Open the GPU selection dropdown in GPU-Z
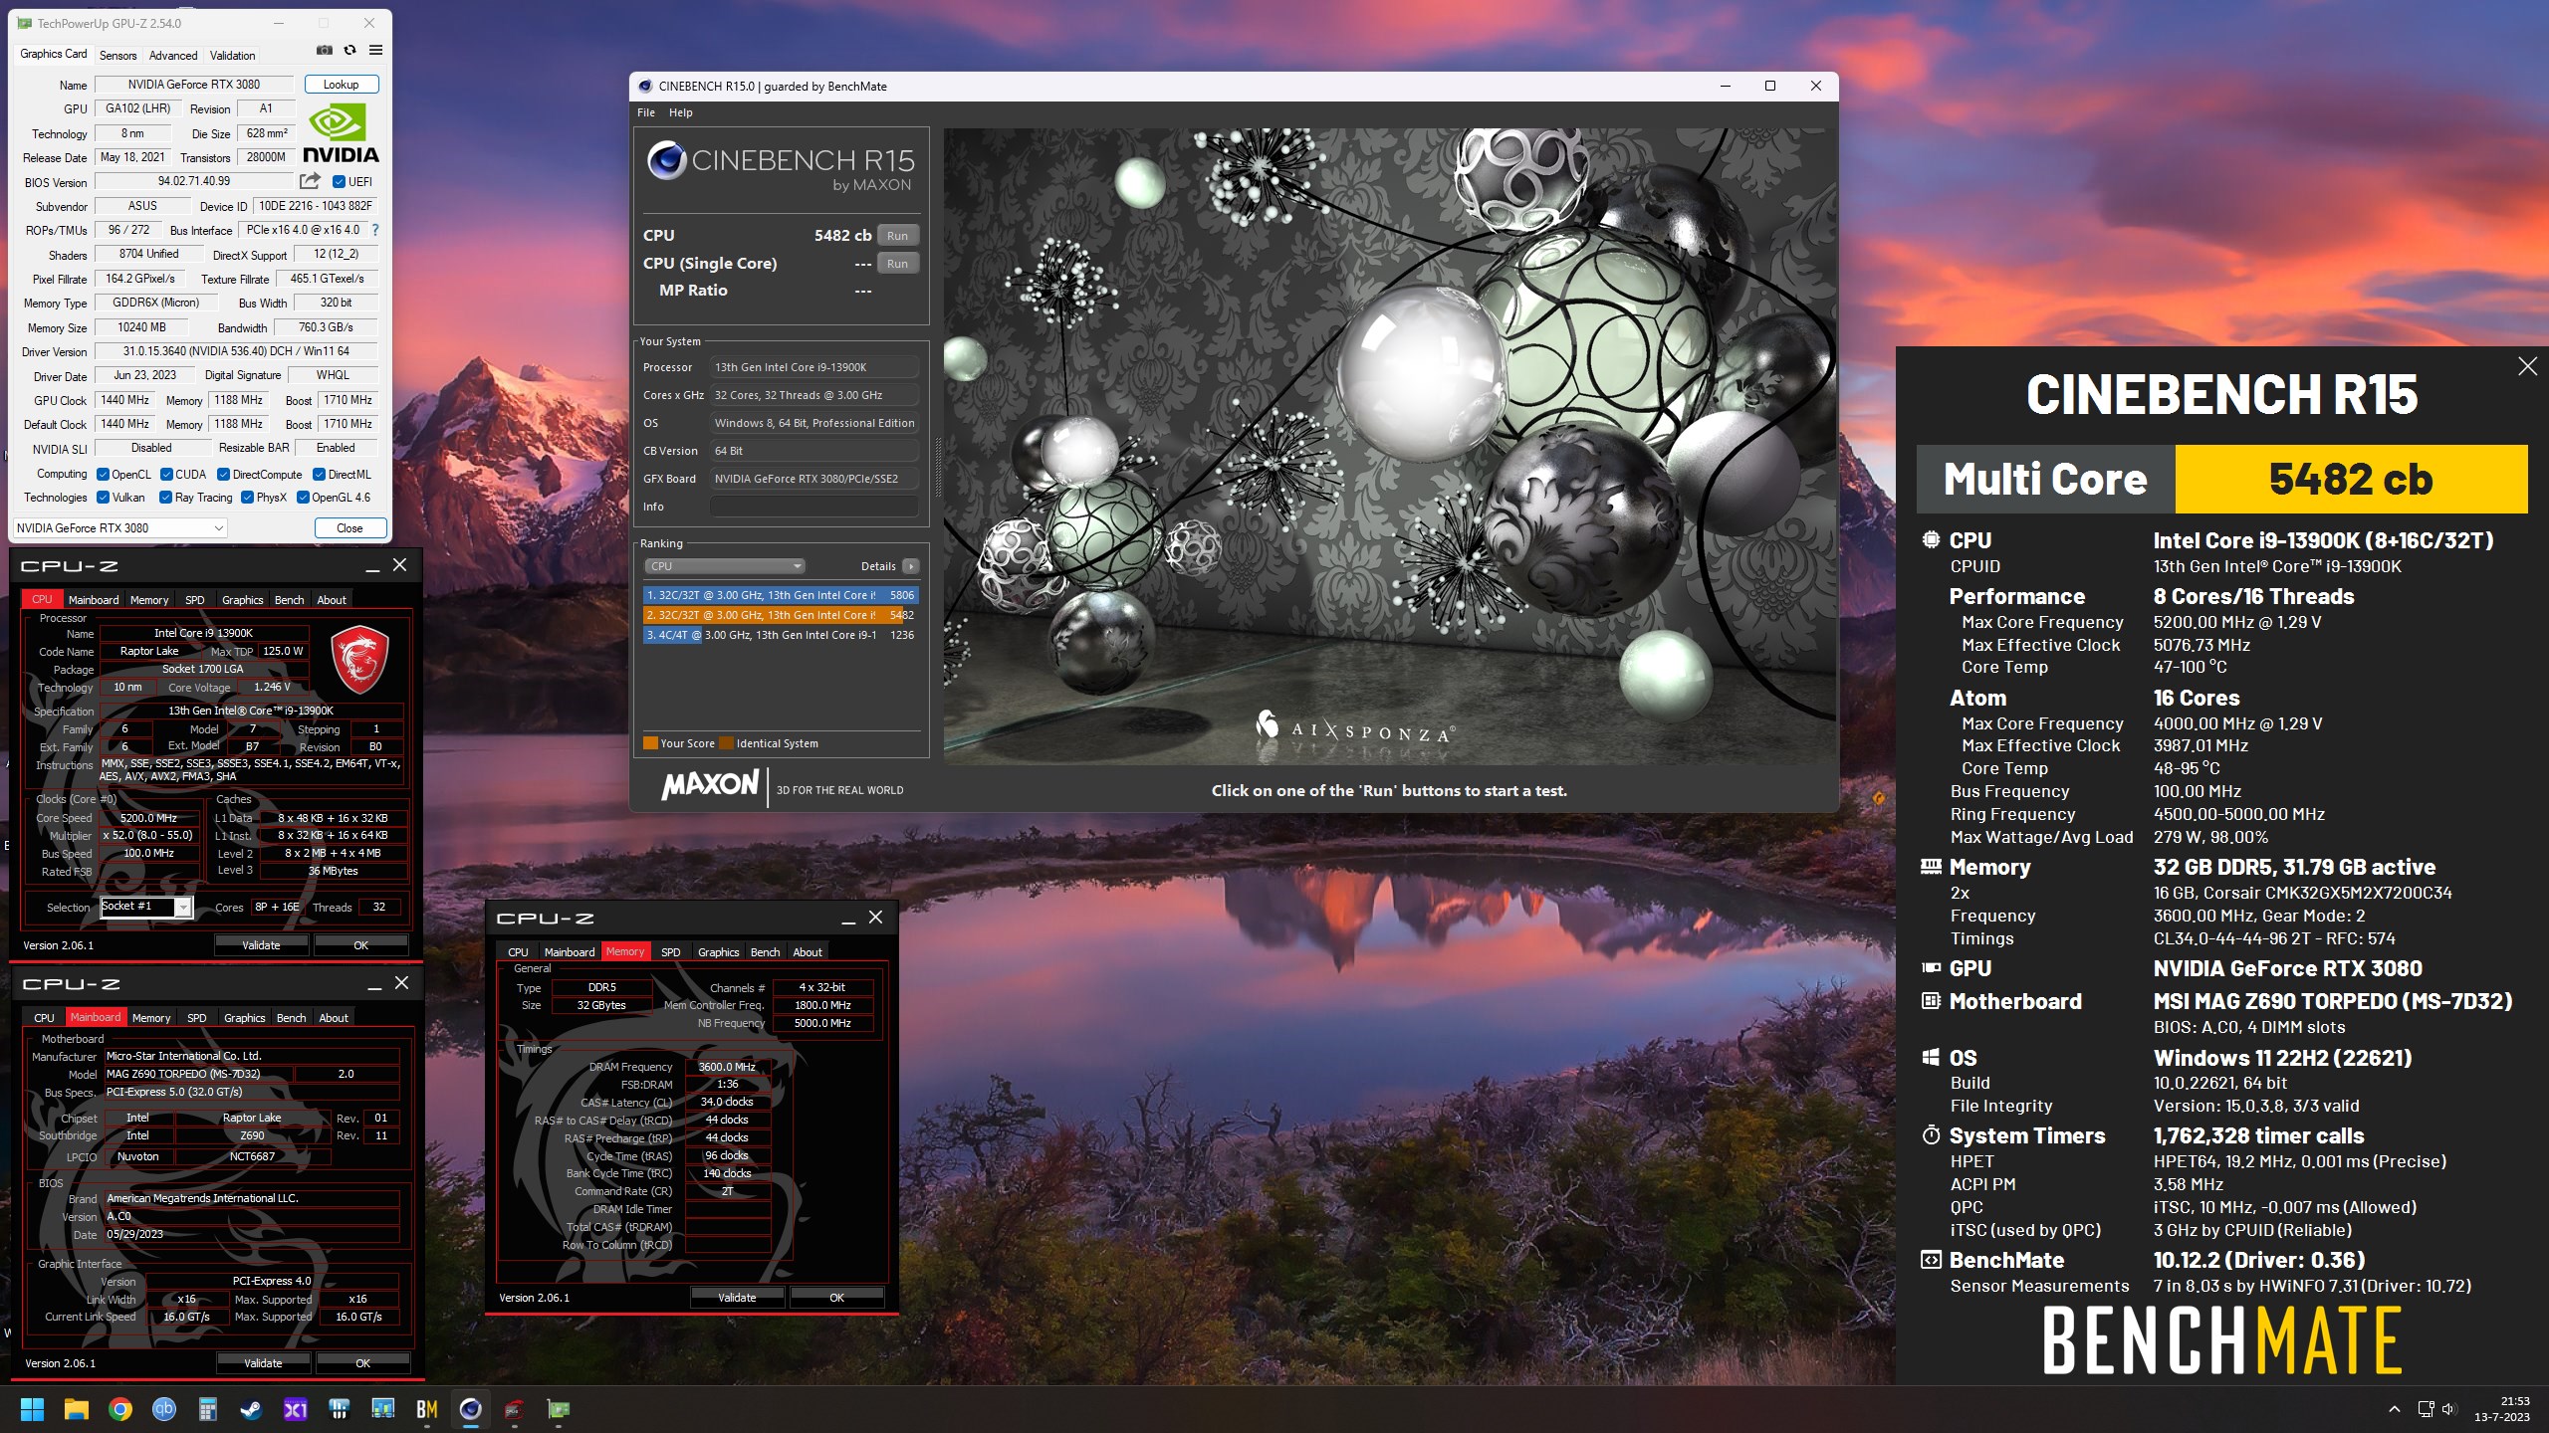Screen dimensions: 2549x1433 [x=120, y=528]
